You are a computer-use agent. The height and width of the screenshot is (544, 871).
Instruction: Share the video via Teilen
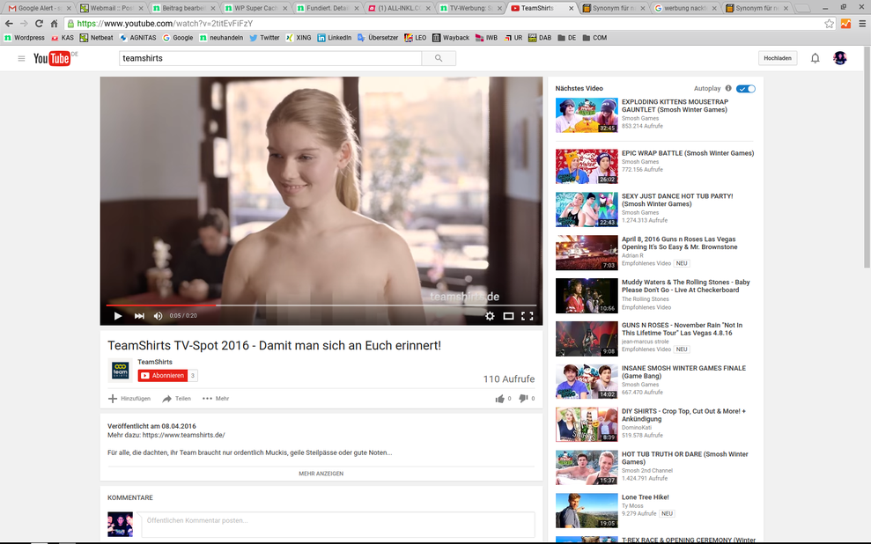pos(177,399)
